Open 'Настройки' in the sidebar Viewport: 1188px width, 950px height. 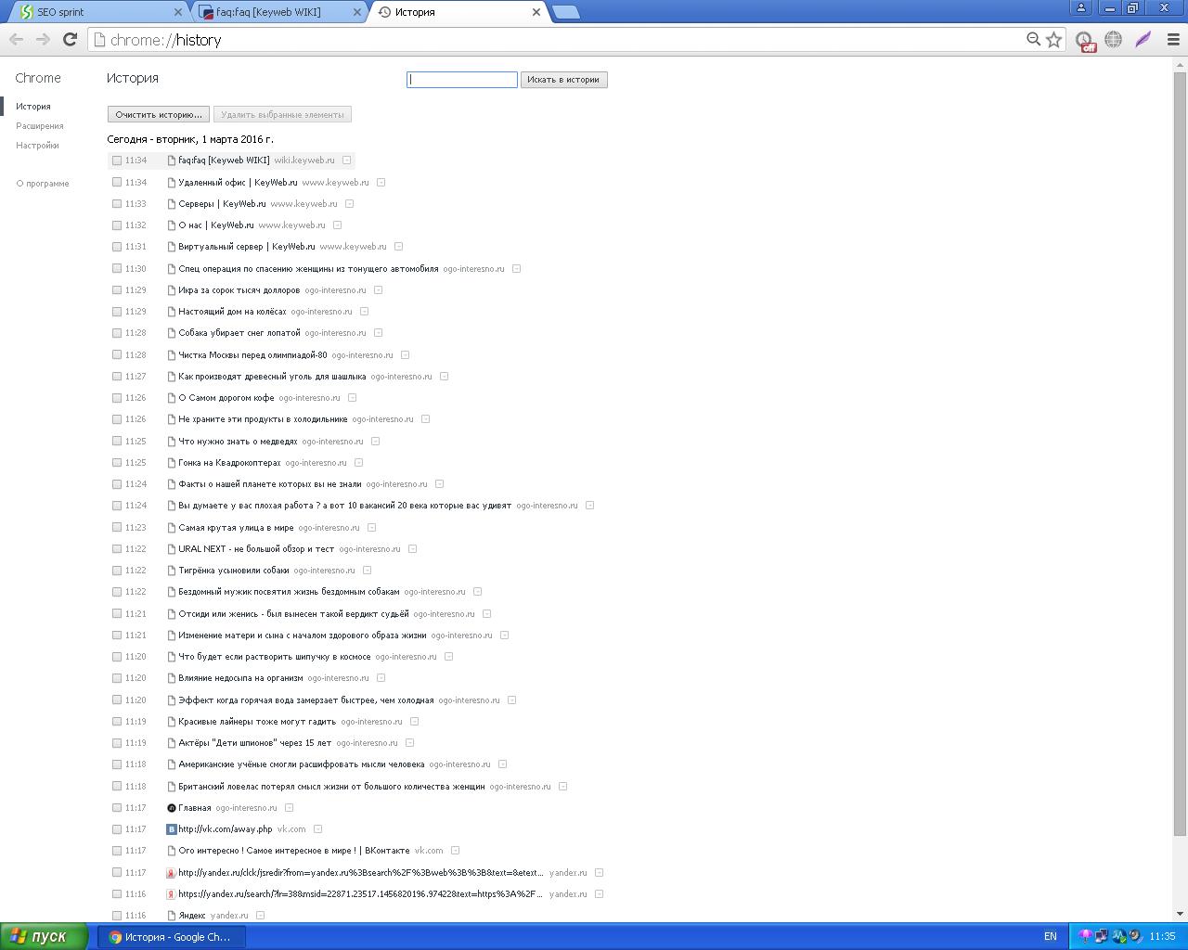pos(37,146)
